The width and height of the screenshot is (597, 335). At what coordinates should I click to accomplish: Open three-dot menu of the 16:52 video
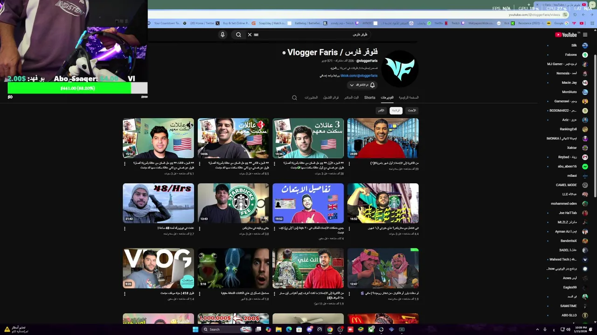point(349,228)
